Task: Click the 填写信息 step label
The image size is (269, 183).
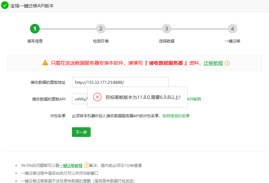Action: 35,41
